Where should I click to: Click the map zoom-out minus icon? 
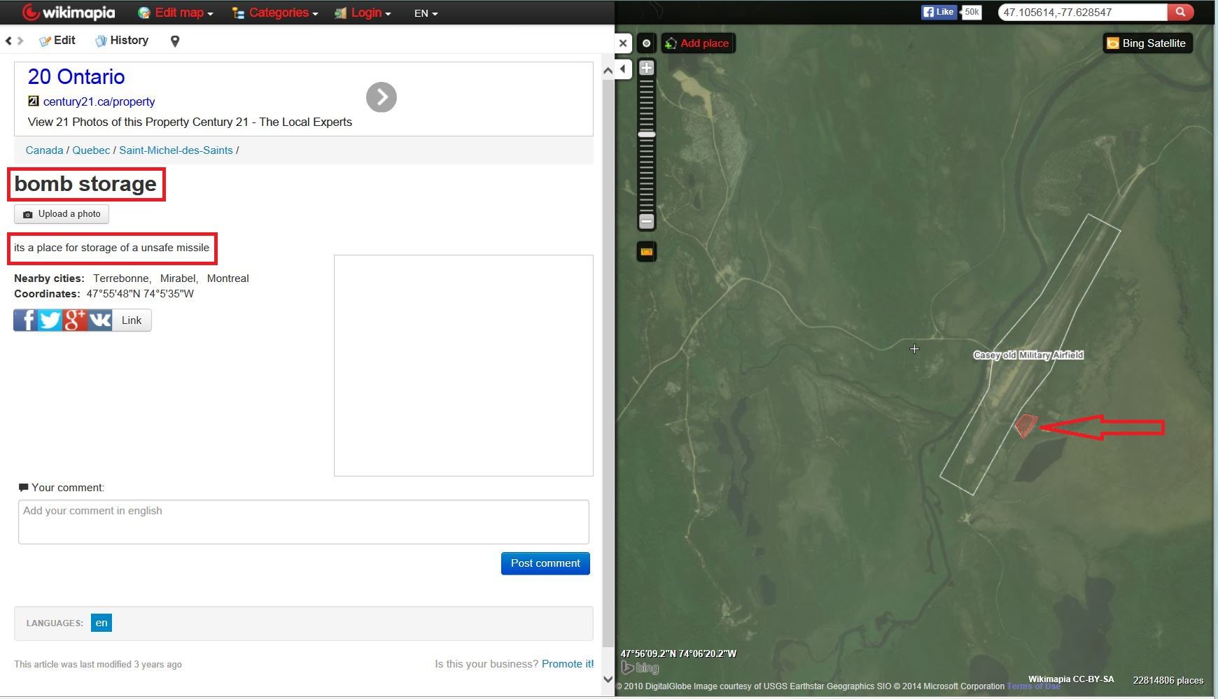click(x=647, y=222)
